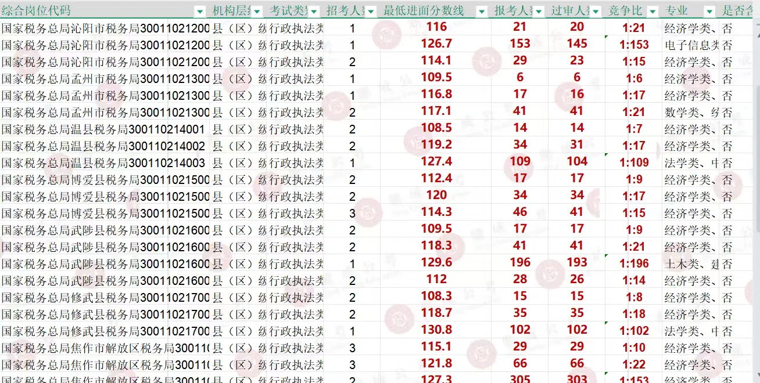Image resolution: width=760 pixels, height=383 pixels.
Task: Select the score cell 127.4
Action: point(436,161)
